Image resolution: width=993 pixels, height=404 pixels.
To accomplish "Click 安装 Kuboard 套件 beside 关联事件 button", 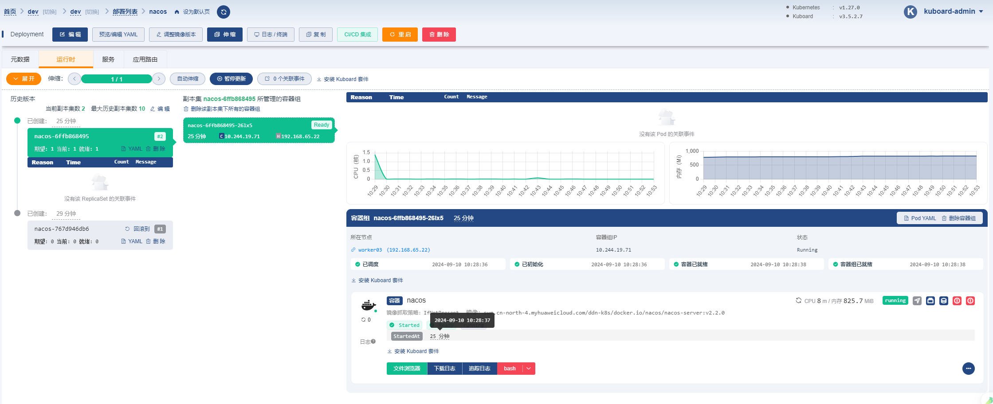I will 342,79.
